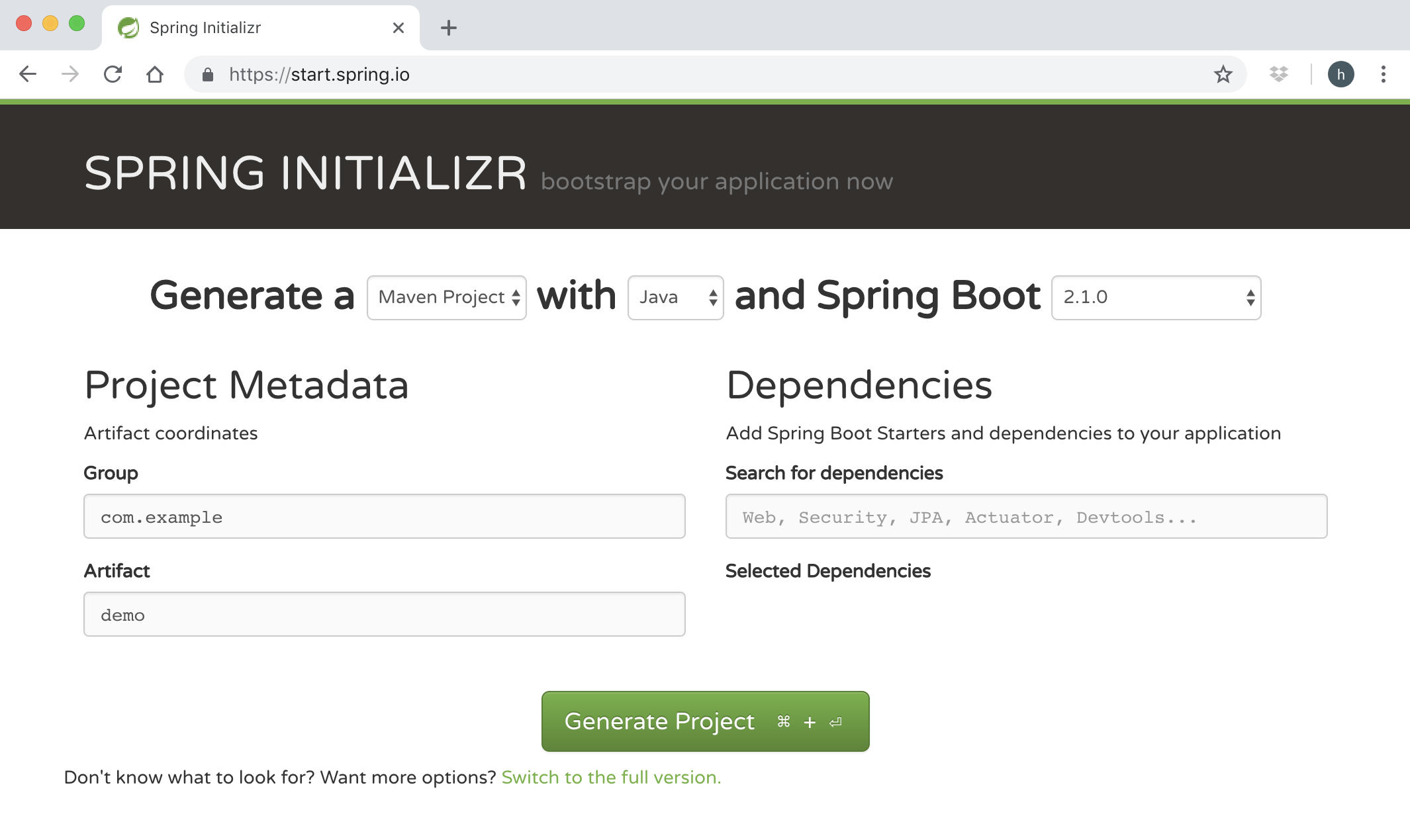Choose Spring Boot version 2.1.0 dropdown
This screenshot has width=1410, height=814.
point(1156,297)
